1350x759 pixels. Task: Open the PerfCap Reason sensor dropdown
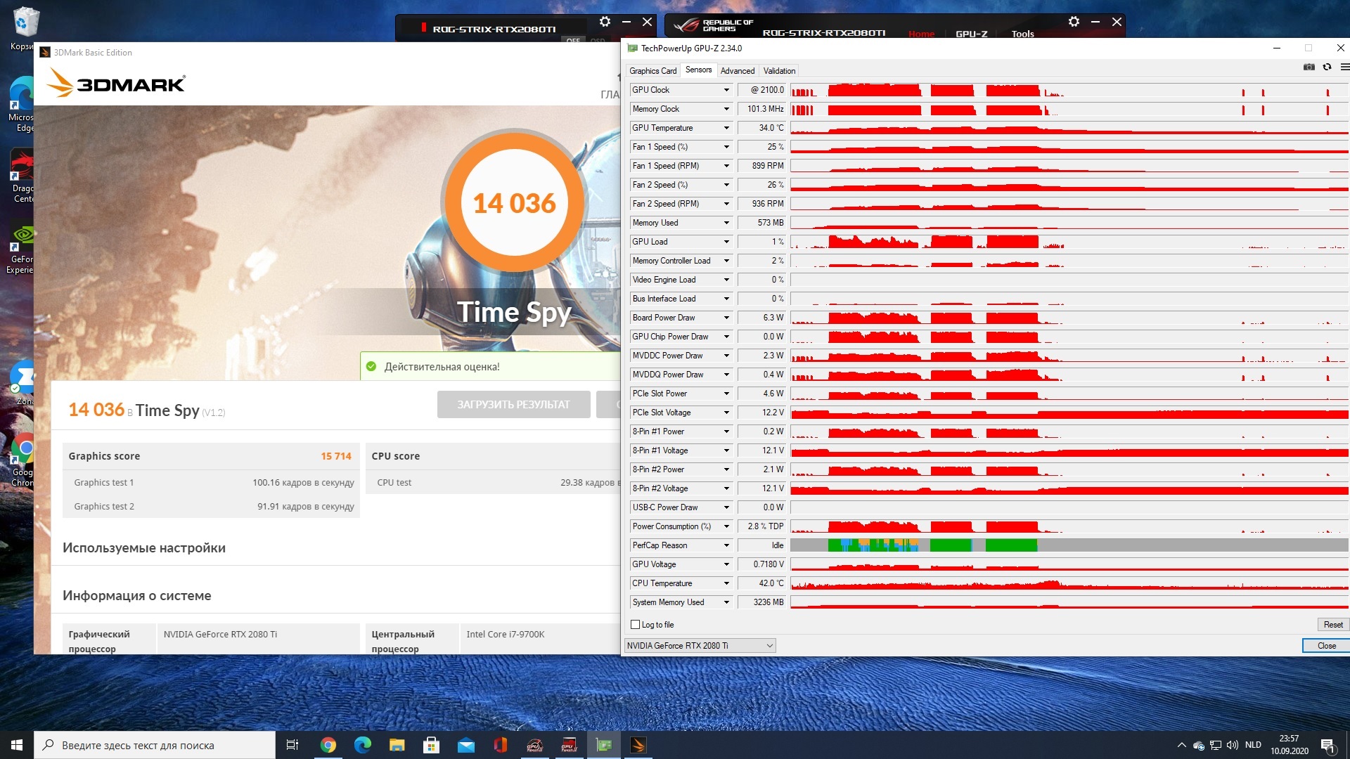[x=726, y=545]
